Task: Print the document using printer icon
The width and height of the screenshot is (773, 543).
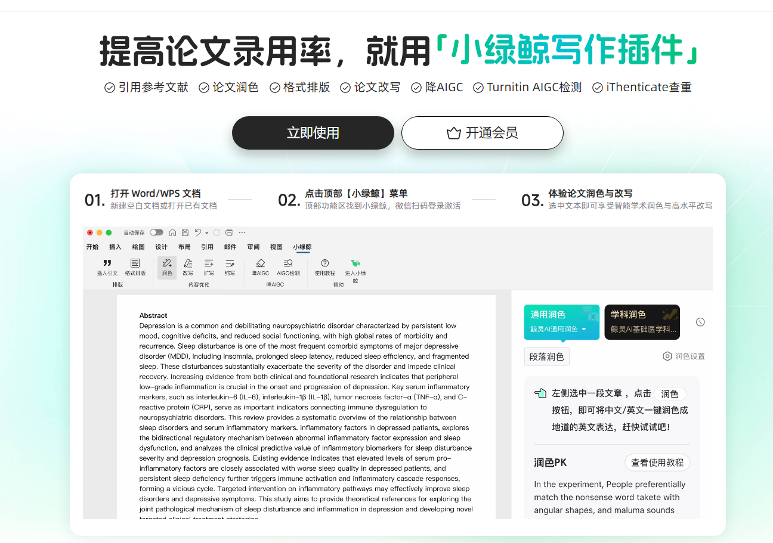Action: tap(229, 232)
